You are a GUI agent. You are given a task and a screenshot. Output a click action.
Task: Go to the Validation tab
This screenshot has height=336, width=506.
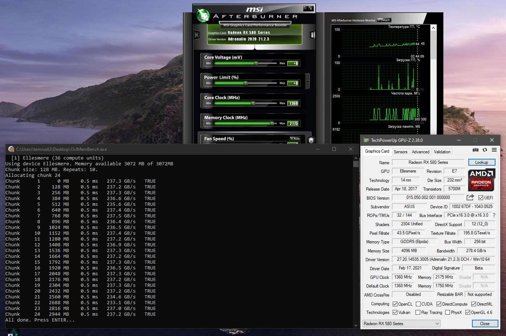(442, 152)
